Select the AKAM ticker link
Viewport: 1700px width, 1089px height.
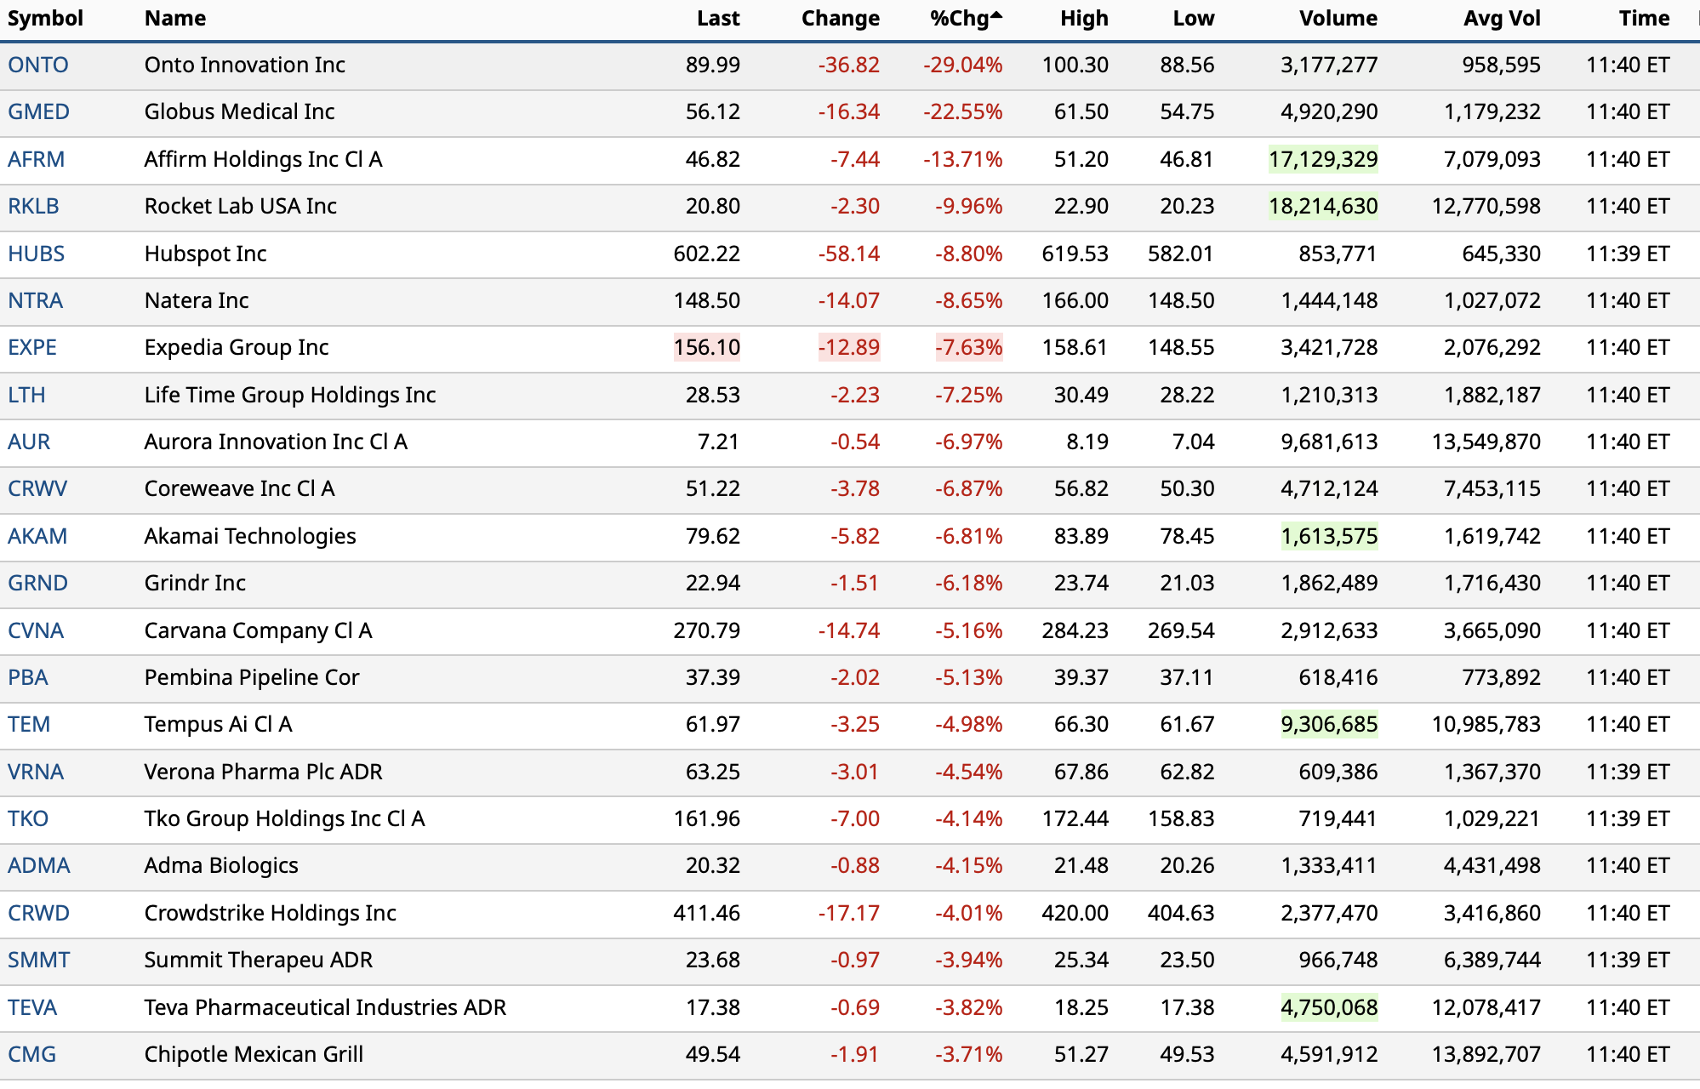coord(37,537)
